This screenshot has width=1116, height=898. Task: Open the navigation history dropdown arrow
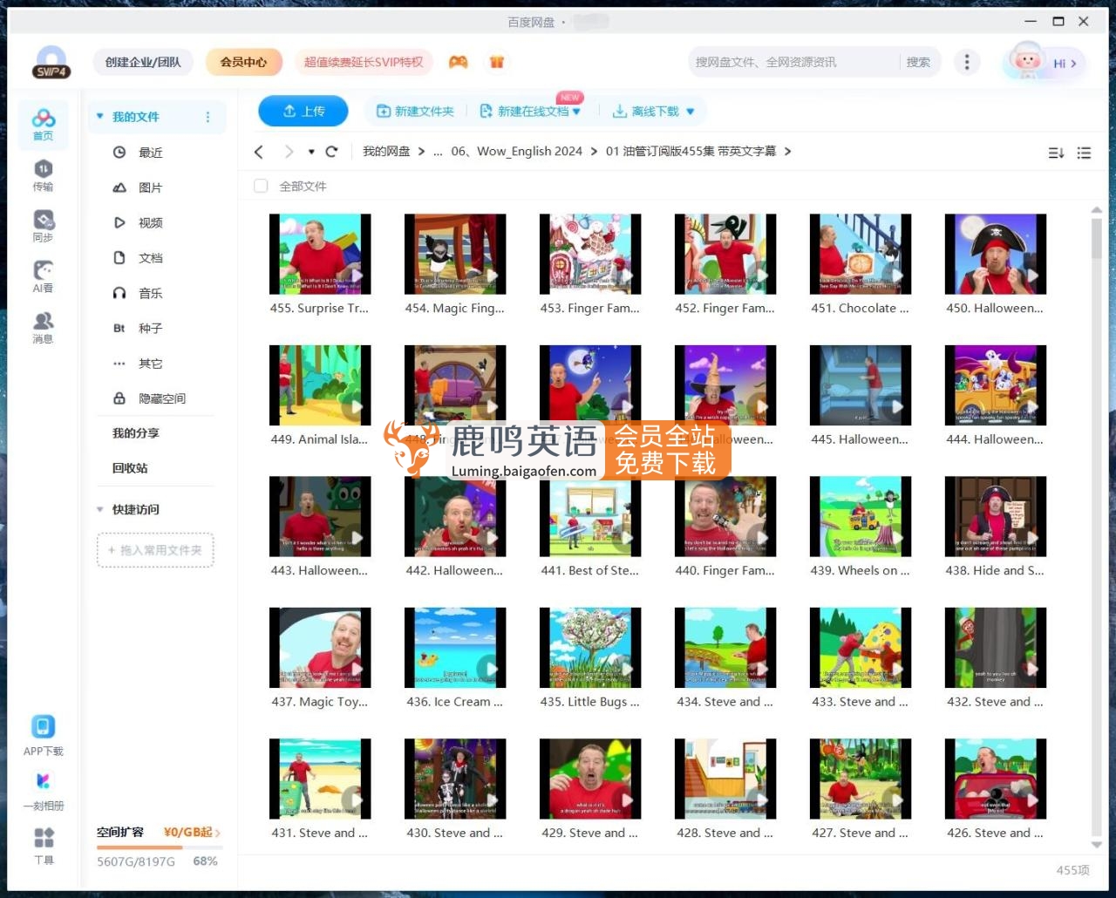tap(311, 152)
